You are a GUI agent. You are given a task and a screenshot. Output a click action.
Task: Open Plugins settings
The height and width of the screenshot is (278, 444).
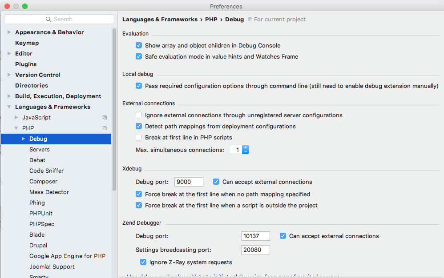[26, 64]
